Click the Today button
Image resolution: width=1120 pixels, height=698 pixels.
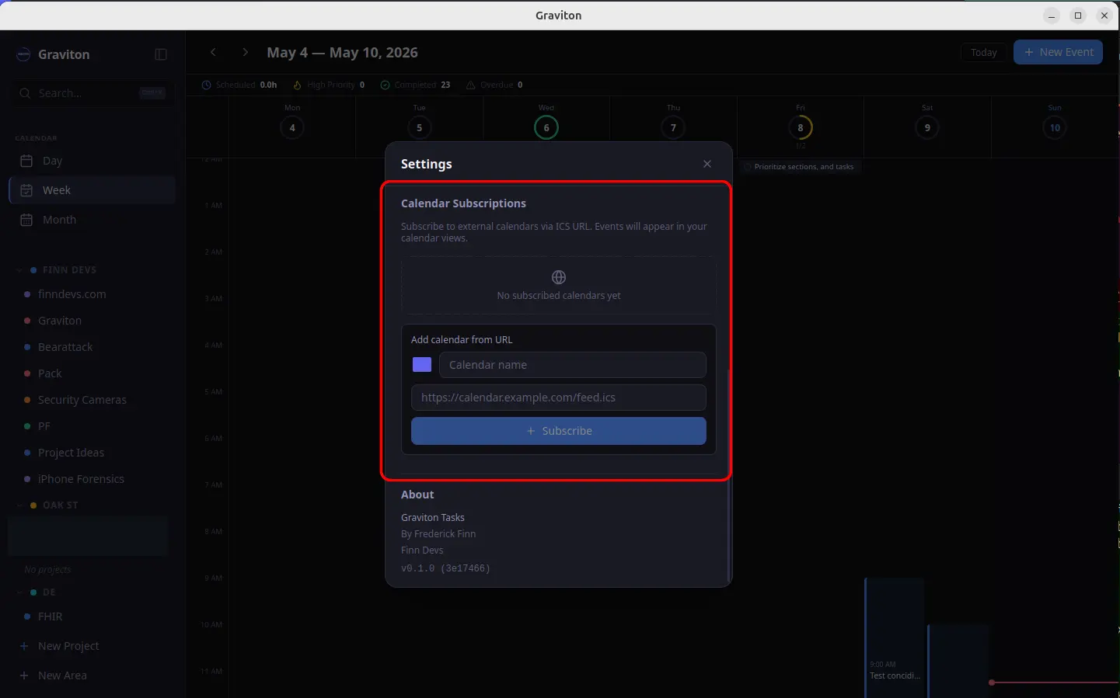click(984, 52)
